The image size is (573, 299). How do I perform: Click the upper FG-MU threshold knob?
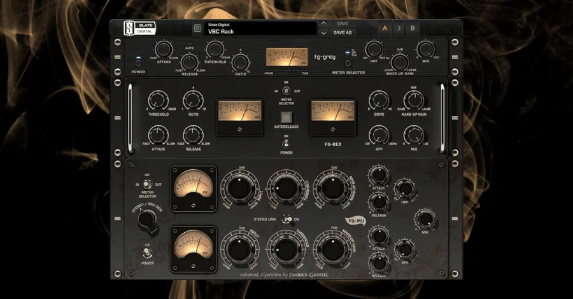(x=286, y=188)
